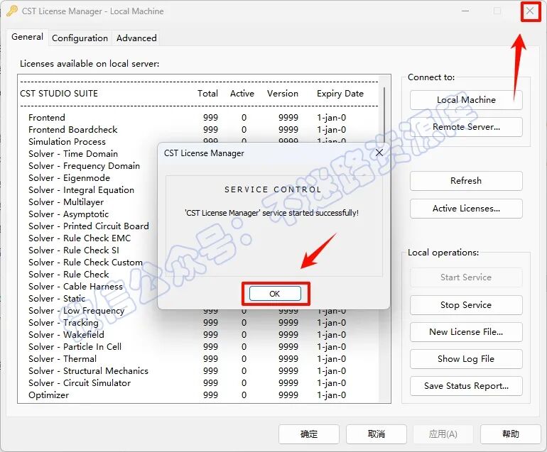Select Solver - Integral Equation entry
This screenshot has height=452, width=547.
click(81, 190)
